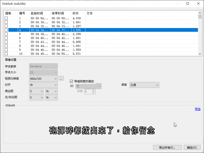204x153 pixels.
Task: Tick the forced checkbox for row 6
Action: 6,38
